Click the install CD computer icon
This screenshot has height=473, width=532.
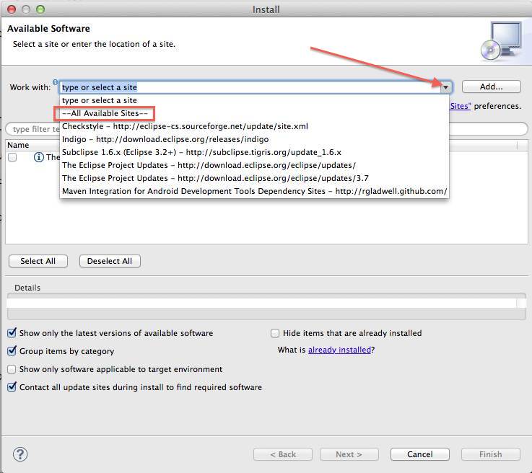click(500, 41)
